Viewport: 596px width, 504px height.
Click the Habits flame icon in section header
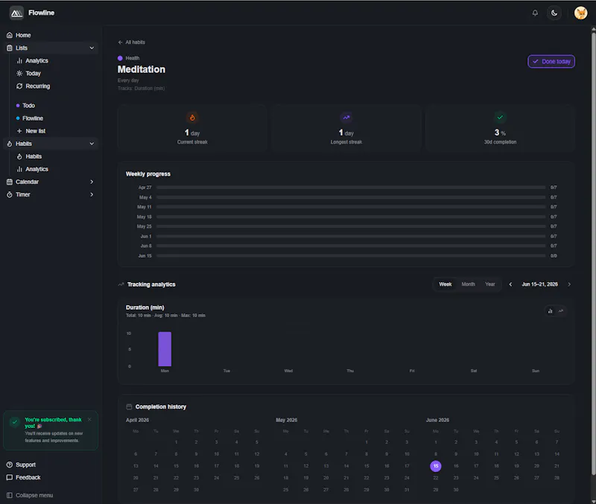click(10, 144)
